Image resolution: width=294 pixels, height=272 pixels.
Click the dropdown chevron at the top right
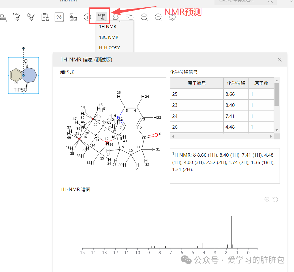pyautogui.click(x=291, y=1)
